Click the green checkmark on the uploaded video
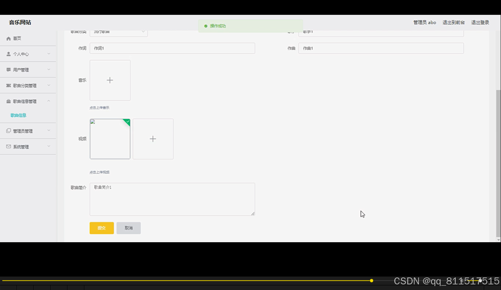 coord(128,122)
